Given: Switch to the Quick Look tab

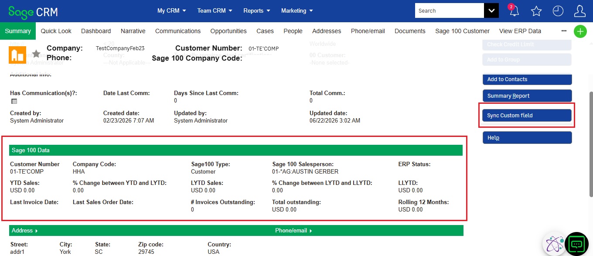Looking at the screenshot, I should [56, 31].
